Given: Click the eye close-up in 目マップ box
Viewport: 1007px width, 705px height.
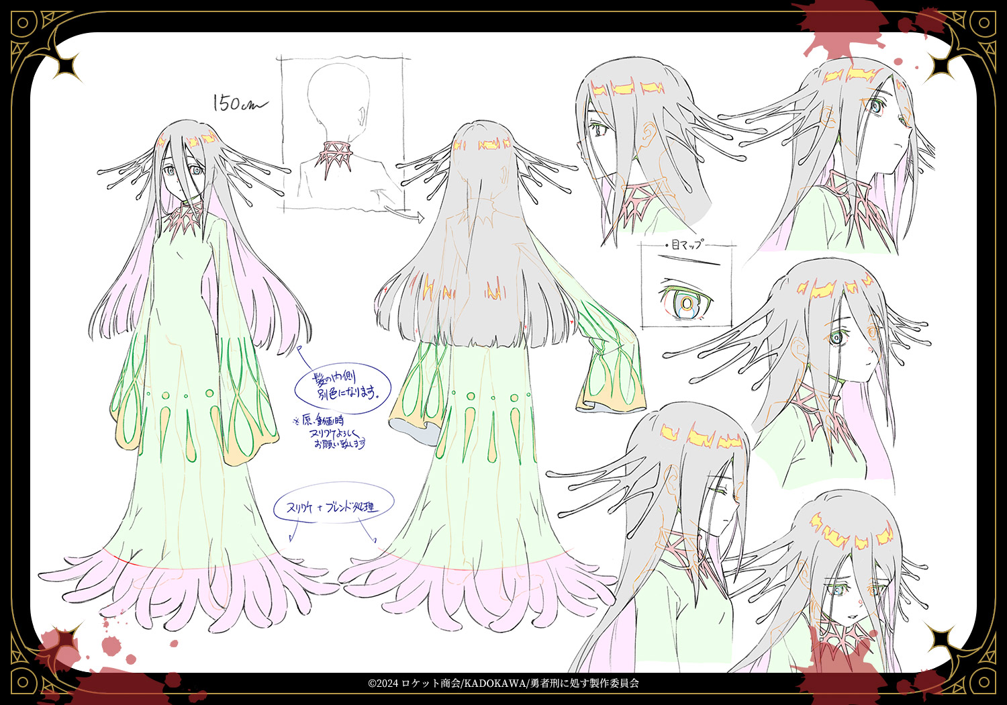Looking at the screenshot, I should click(686, 302).
